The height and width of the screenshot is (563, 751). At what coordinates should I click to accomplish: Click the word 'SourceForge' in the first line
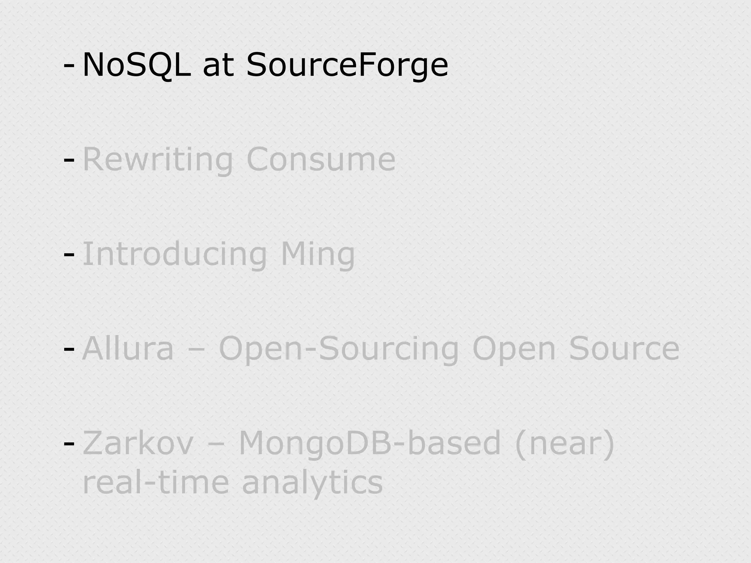[x=347, y=65]
